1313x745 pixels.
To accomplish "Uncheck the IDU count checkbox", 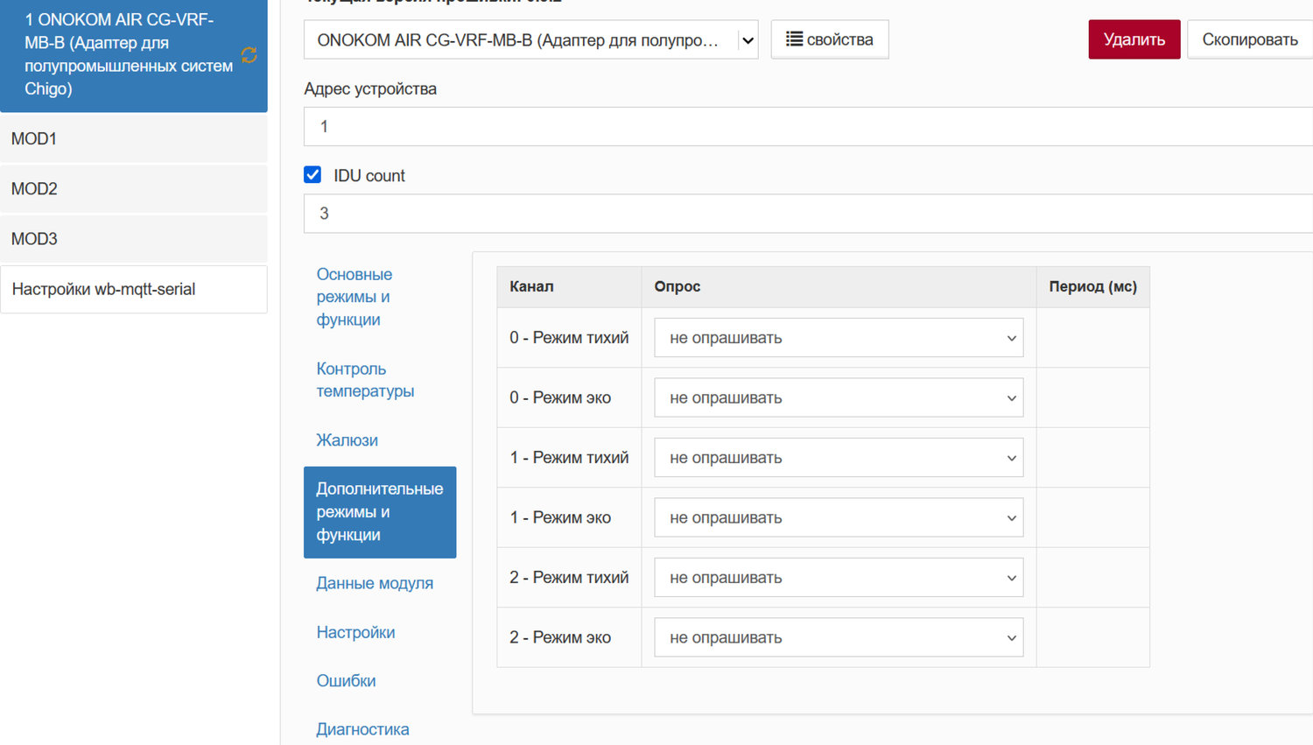I will 312,175.
